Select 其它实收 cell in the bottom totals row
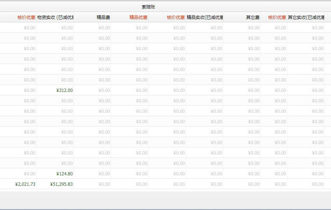Viewport: 331px width, 210px height. pyautogui.click(x=318, y=184)
